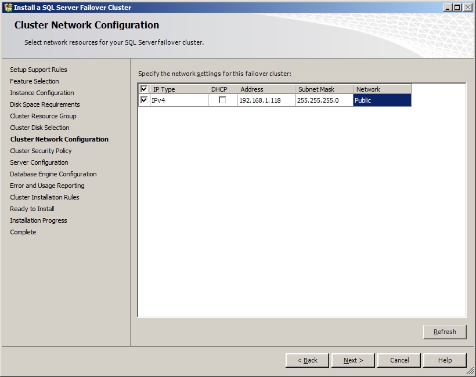Click the Network column header
This screenshot has width=476, height=377.
pyautogui.click(x=382, y=89)
